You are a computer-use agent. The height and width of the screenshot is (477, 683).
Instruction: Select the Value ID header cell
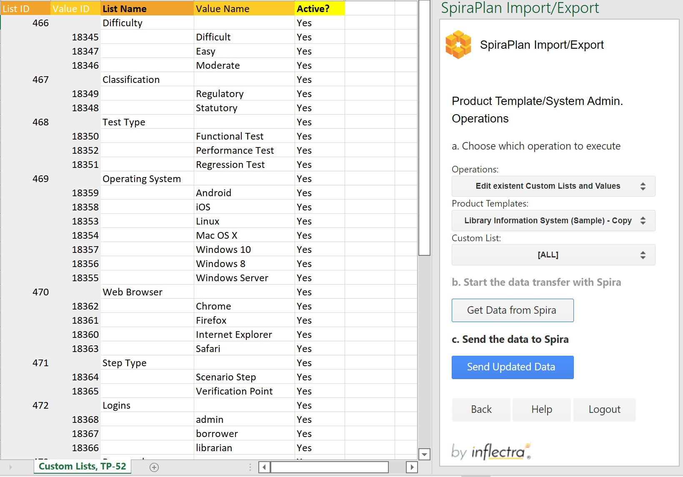(x=76, y=8)
